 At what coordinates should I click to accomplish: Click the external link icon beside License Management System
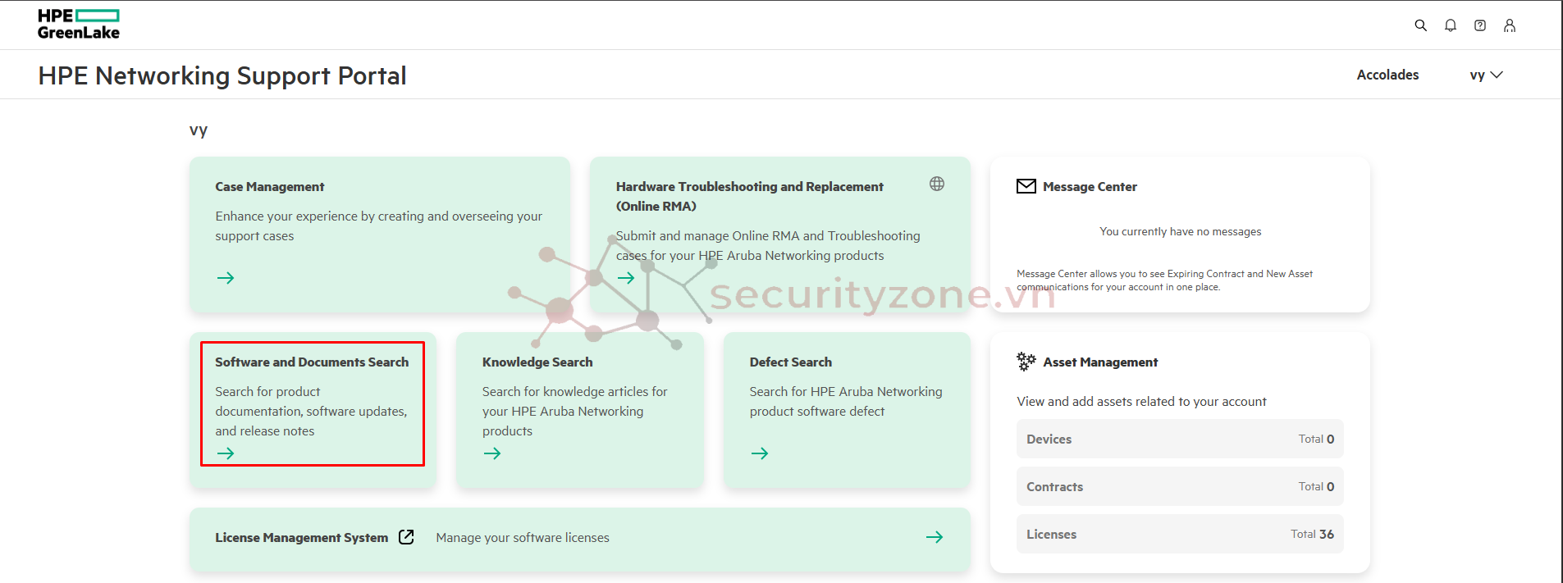406,537
